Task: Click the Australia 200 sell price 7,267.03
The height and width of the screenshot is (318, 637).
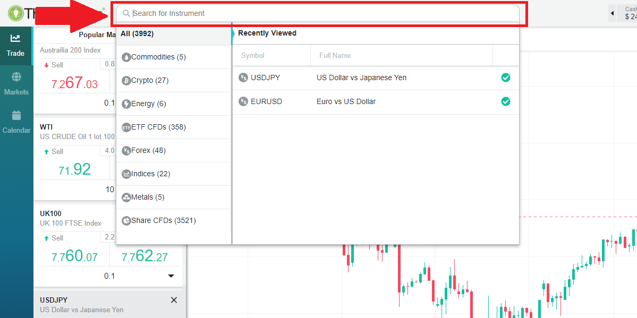Action: point(75,84)
